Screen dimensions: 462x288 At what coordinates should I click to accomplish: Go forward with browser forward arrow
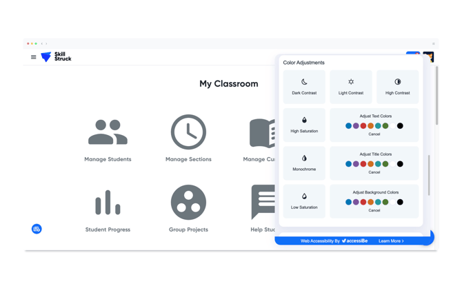46,43
